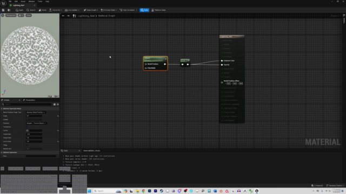This screenshot has height=194, width=346.
Task: Navigate forward in the graph history
Action: click(68, 16)
